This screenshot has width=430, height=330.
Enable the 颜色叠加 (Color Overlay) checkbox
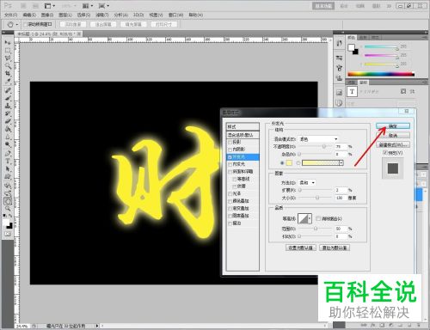point(230,201)
